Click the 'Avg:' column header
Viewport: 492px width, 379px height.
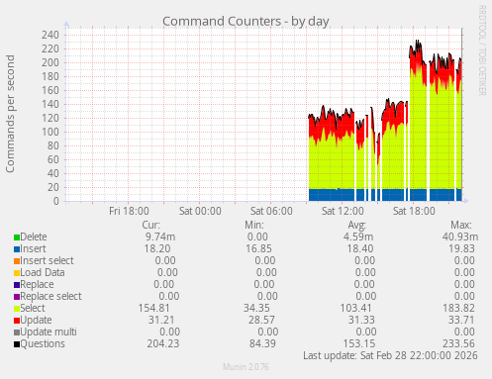click(357, 225)
